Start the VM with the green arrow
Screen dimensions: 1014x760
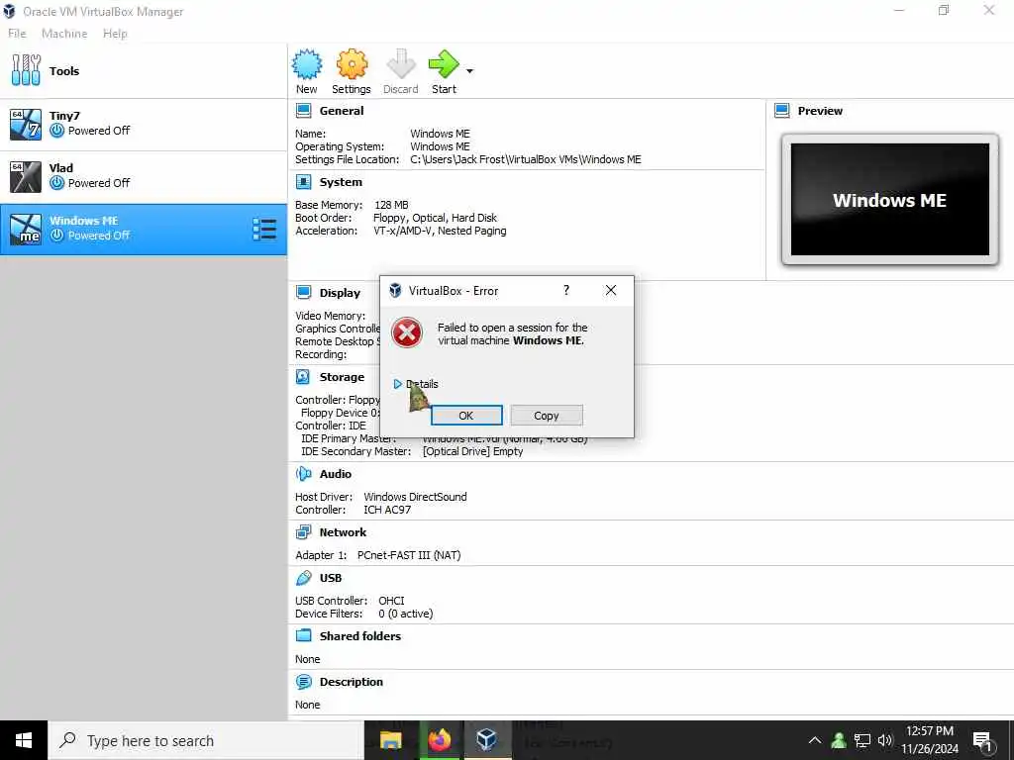(444, 64)
